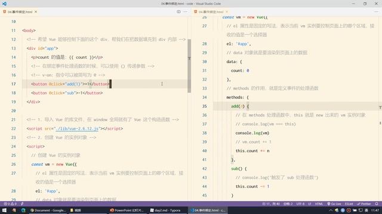This screenshot has width=382, height=214.
Task: Click the taskbar clock showing 11:47
Action: click(x=375, y=210)
